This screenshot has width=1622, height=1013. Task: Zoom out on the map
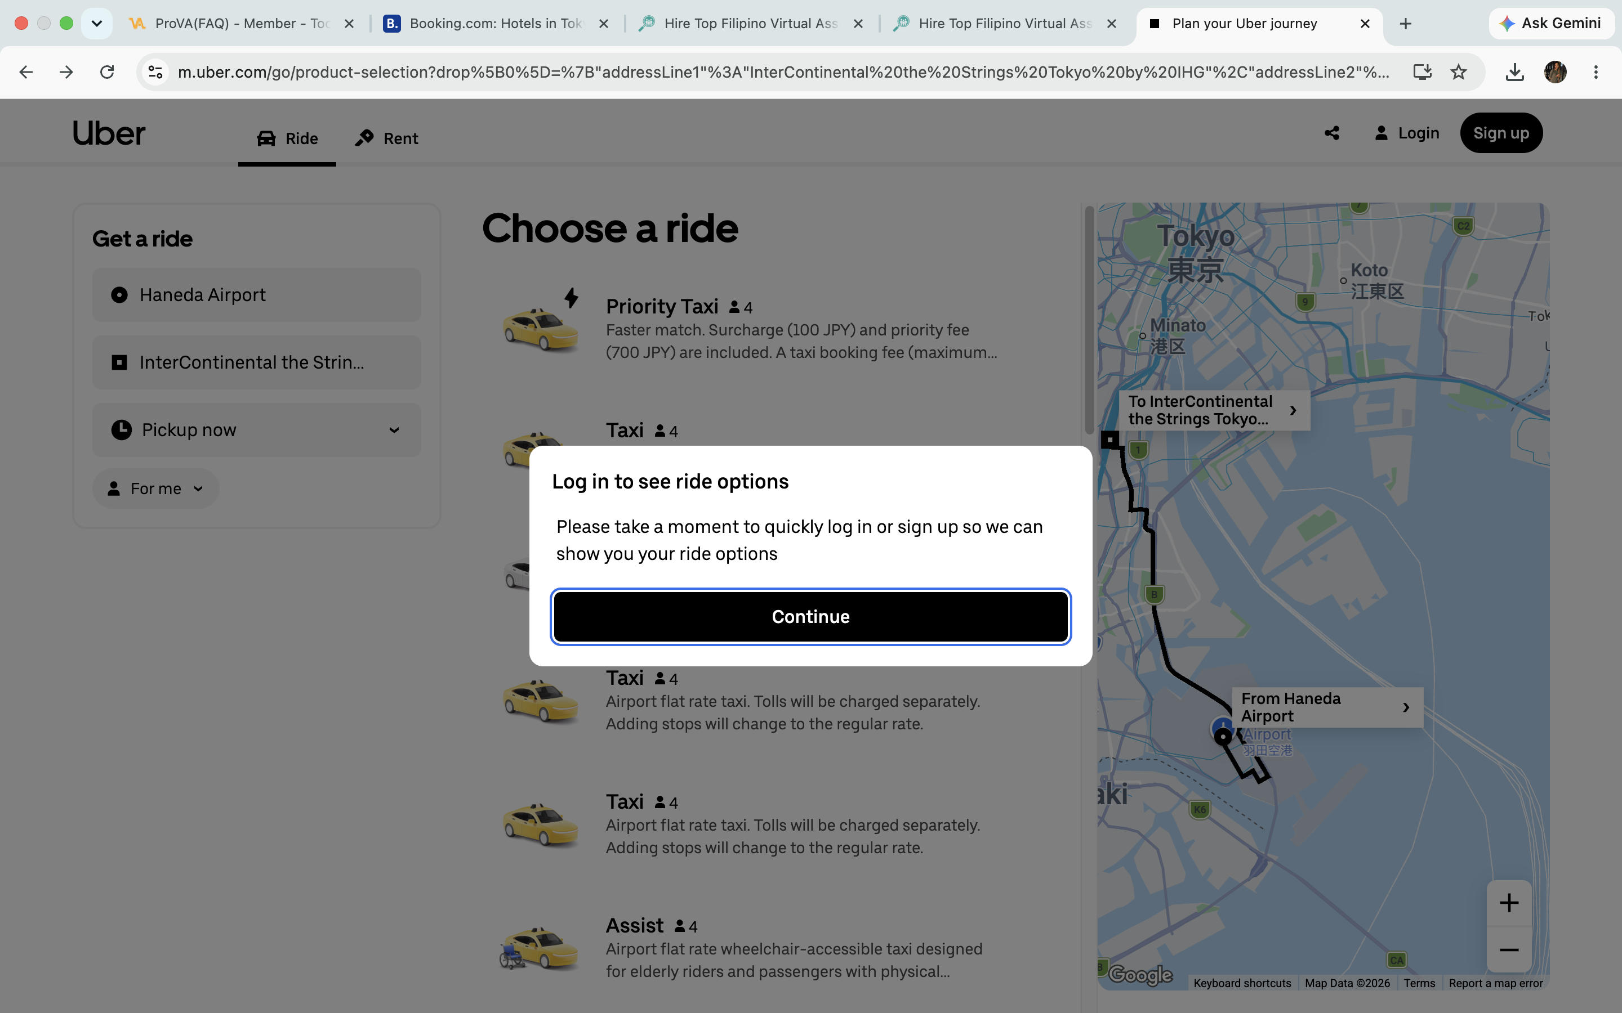click(1509, 950)
